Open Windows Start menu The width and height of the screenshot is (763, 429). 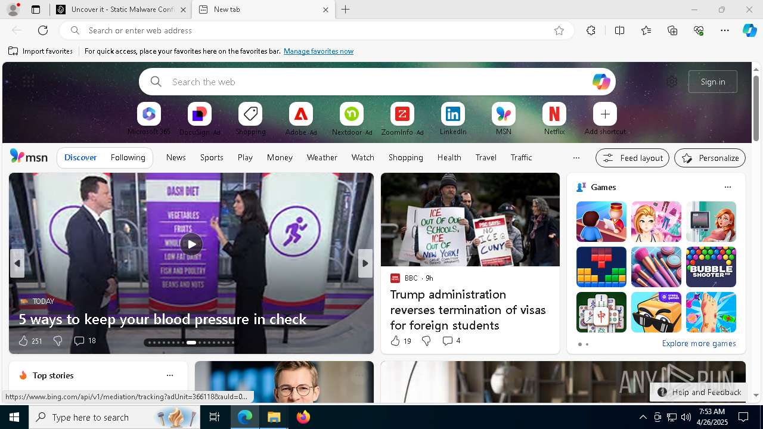[x=14, y=417]
